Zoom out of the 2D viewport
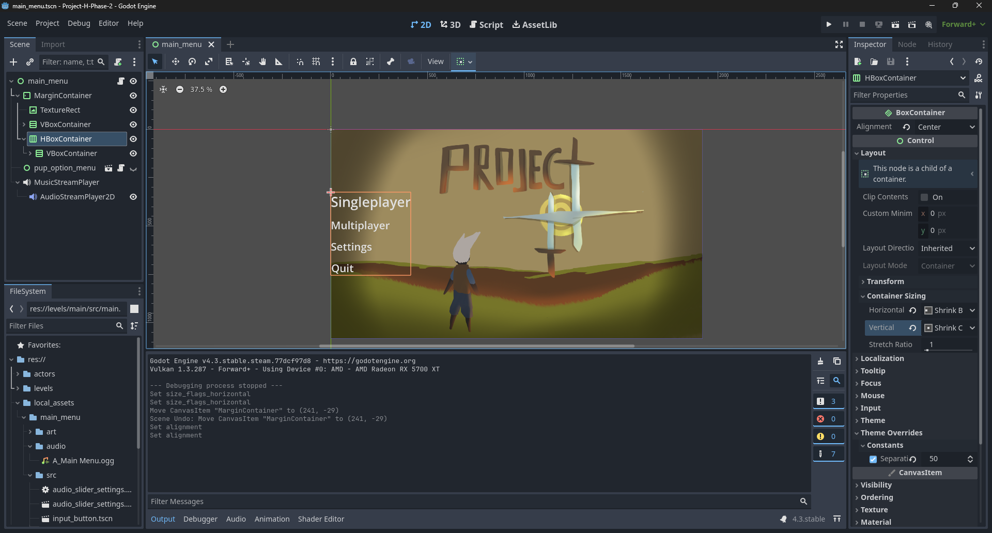Screen dimensions: 992x533 [180, 89]
